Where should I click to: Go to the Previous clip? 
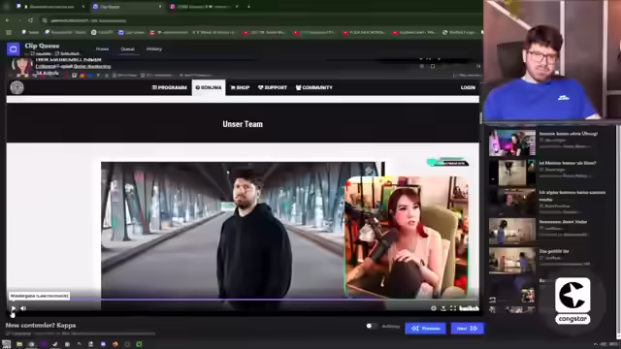(425, 328)
